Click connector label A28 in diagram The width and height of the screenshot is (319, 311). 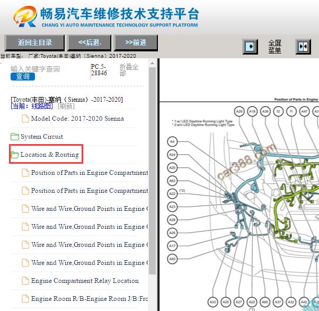(x=172, y=220)
